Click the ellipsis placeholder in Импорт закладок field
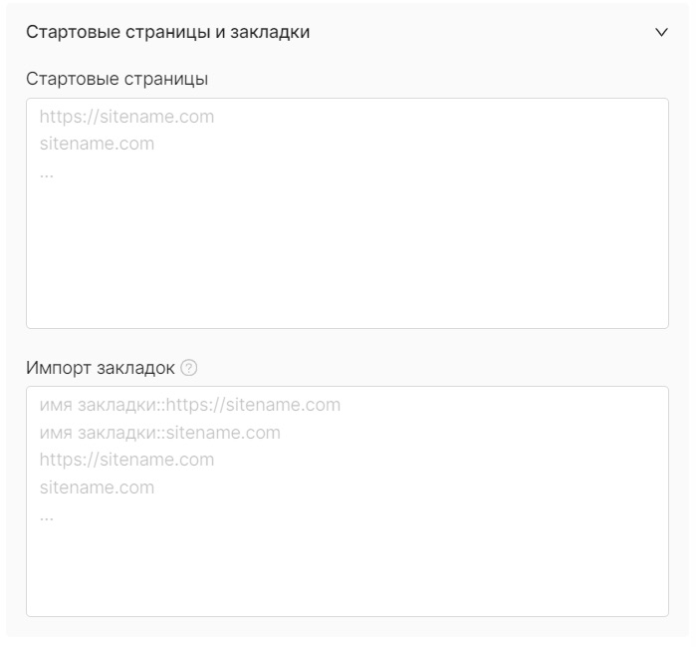696x647 pixels. coord(47,517)
